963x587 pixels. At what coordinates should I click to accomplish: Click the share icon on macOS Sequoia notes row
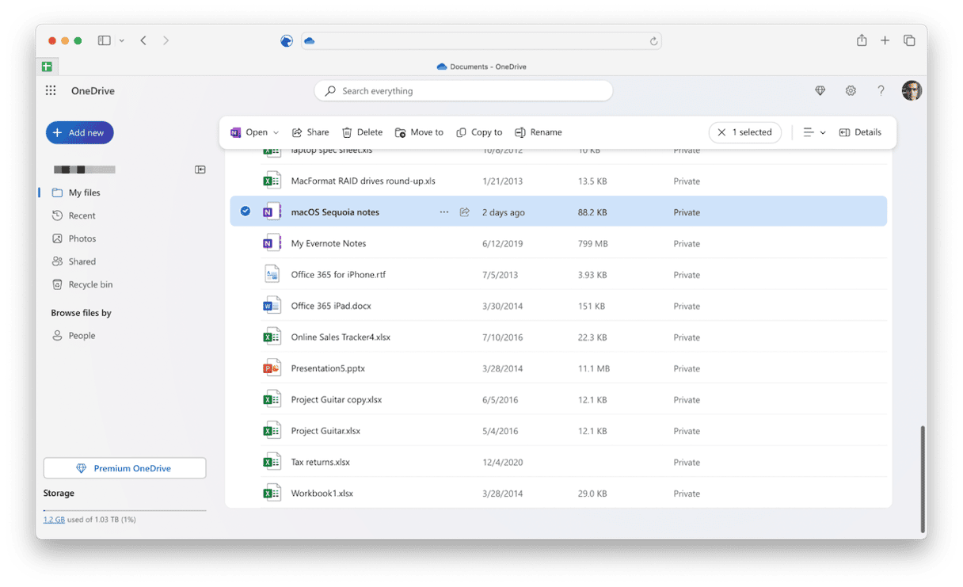click(x=465, y=212)
